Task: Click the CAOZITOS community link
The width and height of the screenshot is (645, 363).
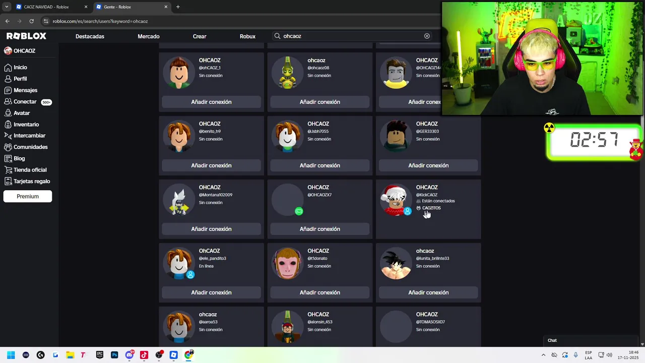Action: click(x=431, y=208)
